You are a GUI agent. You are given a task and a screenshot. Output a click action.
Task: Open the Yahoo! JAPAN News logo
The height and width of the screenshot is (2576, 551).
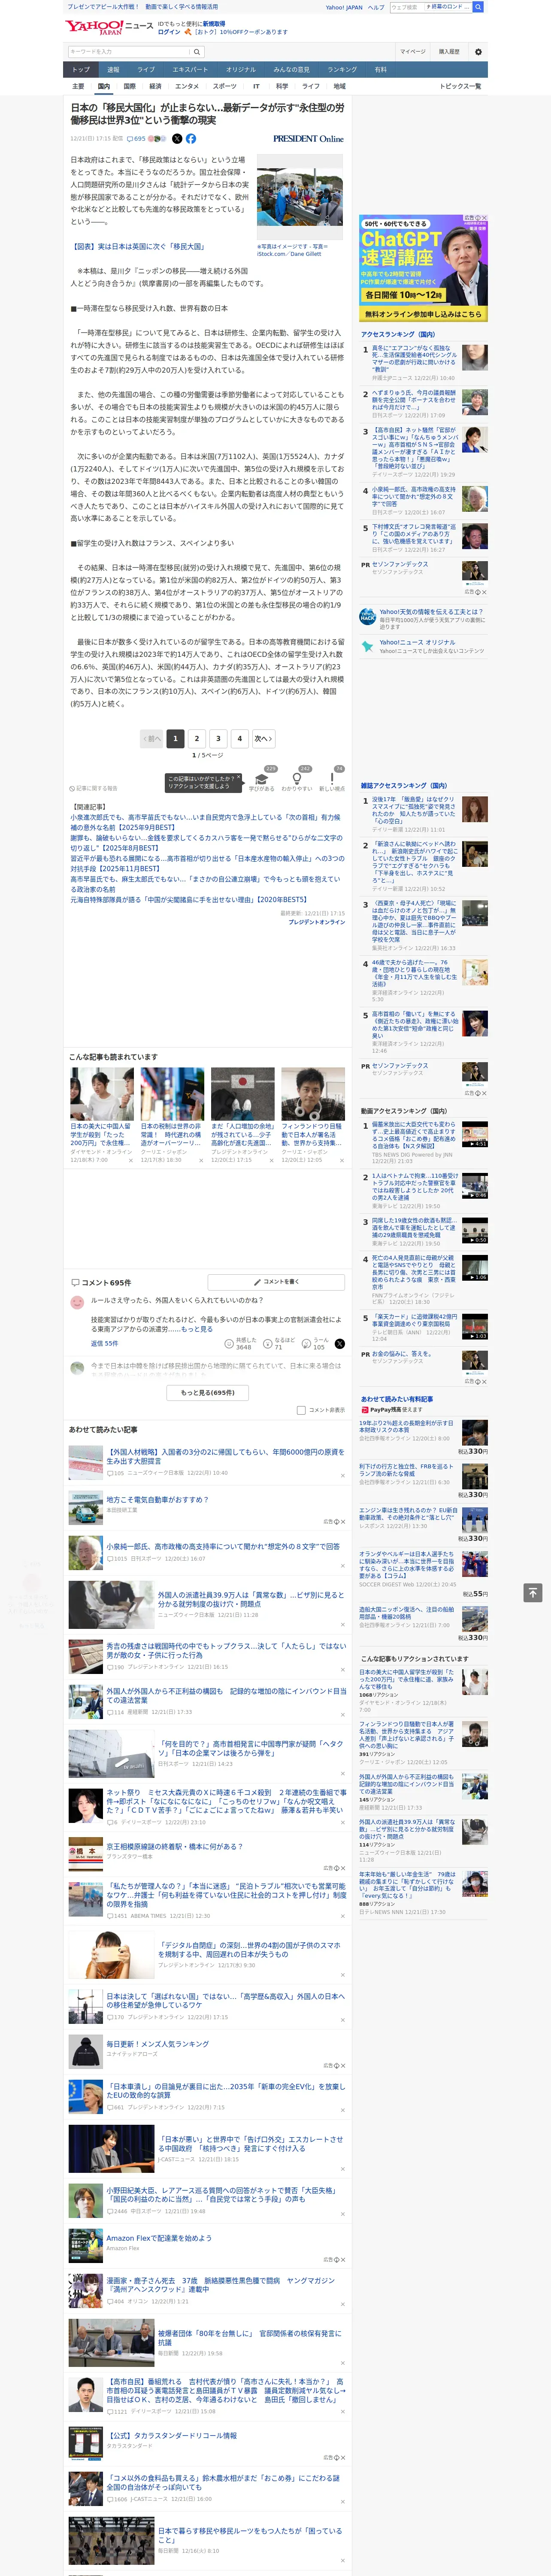pos(109,27)
